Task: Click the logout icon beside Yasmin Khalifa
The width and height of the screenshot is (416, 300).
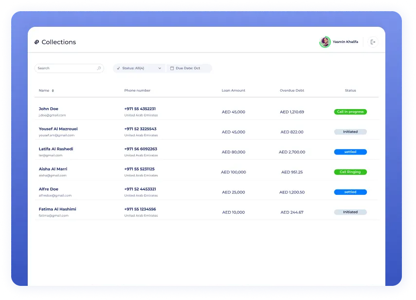Action: pyautogui.click(x=373, y=42)
